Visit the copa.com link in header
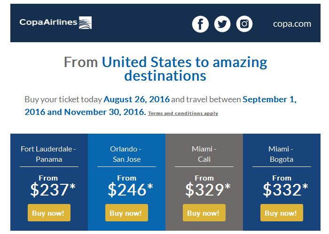 292,24
